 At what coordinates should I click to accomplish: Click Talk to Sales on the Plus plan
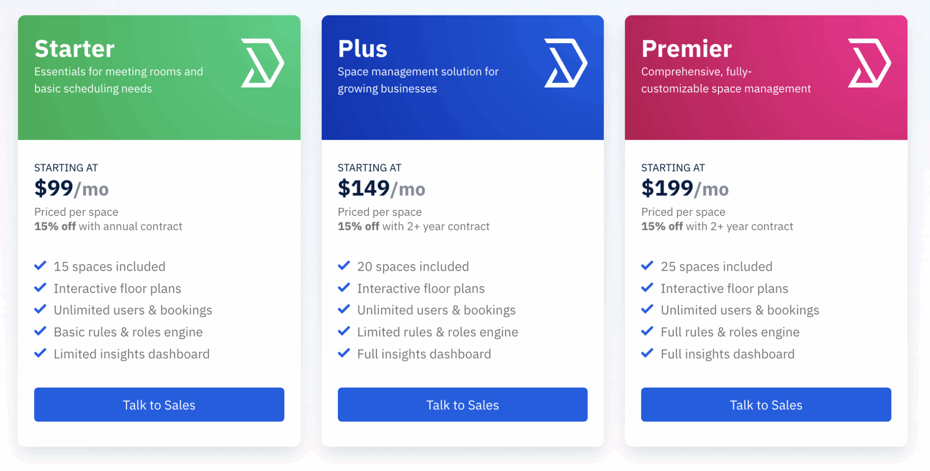point(462,404)
